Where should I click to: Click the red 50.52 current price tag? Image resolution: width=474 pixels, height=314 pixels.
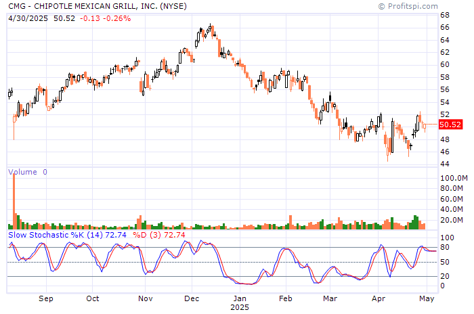point(450,125)
